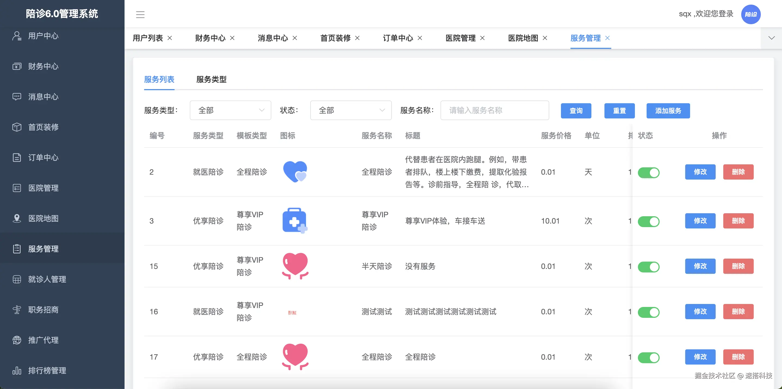This screenshot has width=782, height=389.
Task: Click the 财务中心 sidebar icon
Action: (x=17, y=66)
